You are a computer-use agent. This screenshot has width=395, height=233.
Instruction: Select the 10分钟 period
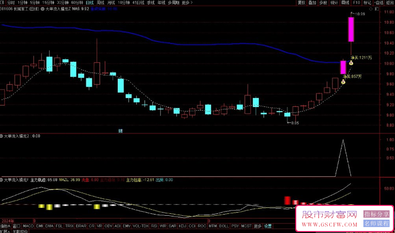click(x=124, y=2)
